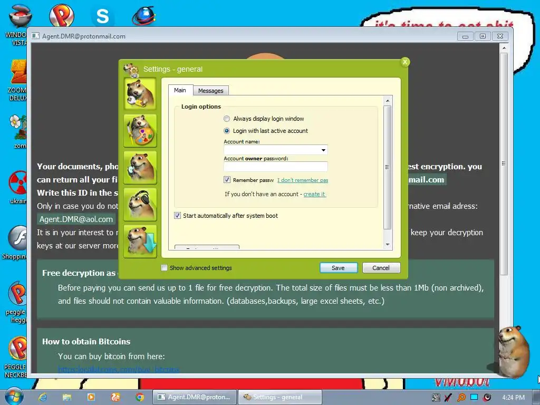Maximize the Agent.DMR@protonmail.com window
The height and width of the screenshot is (405, 540).
coord(483,36)
